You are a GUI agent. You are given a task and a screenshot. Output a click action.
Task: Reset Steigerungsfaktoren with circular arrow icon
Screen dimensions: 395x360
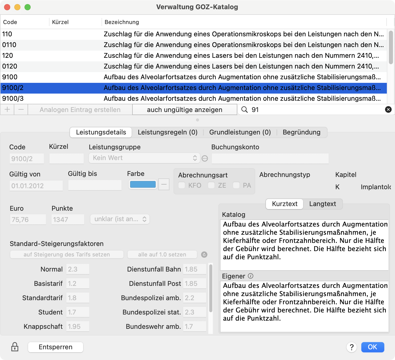(x=204, y=255)
